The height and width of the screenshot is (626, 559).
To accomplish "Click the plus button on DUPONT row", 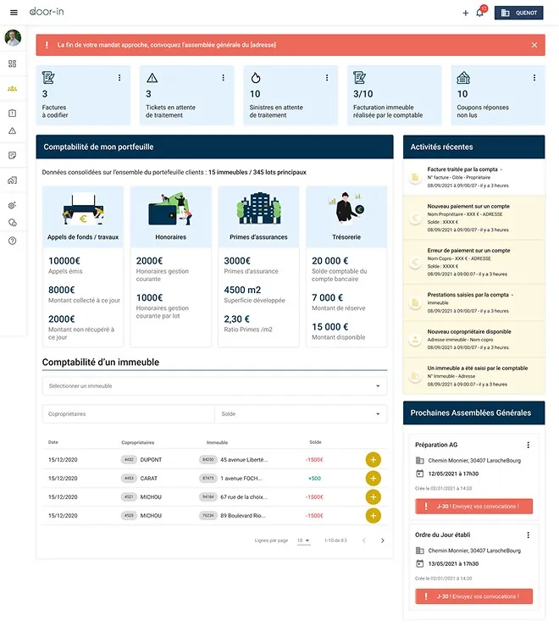I will [x=373, y=459].
